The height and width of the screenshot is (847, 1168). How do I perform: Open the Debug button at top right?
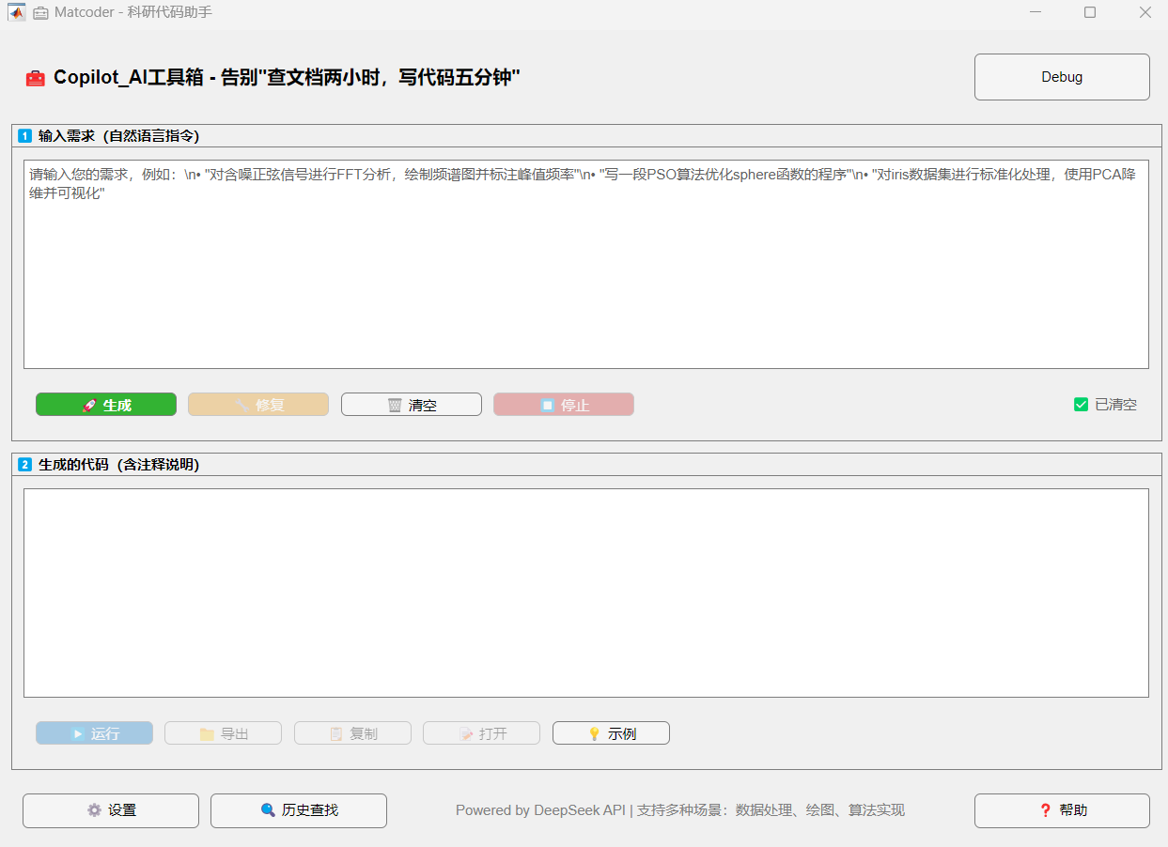click(1062, 77)
